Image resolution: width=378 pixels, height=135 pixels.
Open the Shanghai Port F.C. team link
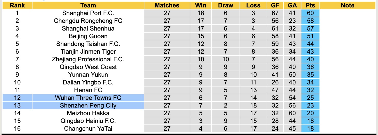[88, 13]
